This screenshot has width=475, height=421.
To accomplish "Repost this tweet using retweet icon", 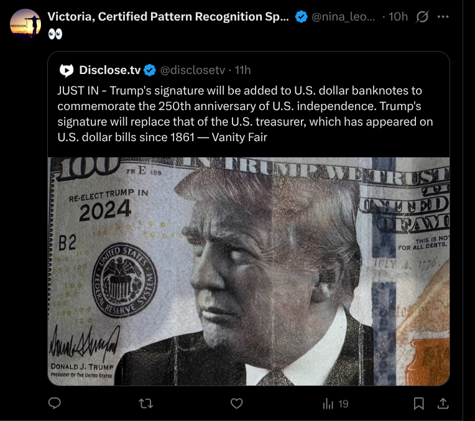I will click(x=145, y=404).
